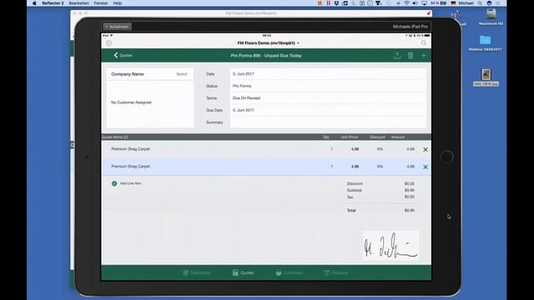Image resolution: width=534 pixels, height=300 pixels.
Task: Click the Wi-Fi status icon in menu bar
Action: (406, 3)
